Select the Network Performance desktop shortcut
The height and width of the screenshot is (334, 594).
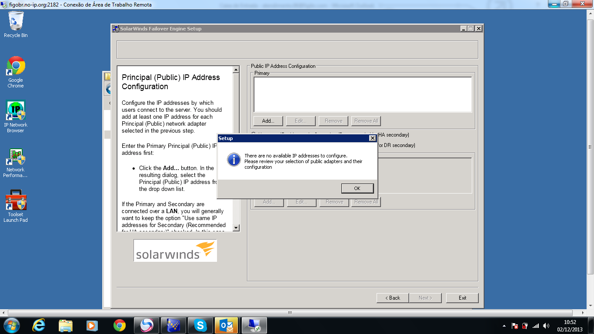(x=16, y=163)
